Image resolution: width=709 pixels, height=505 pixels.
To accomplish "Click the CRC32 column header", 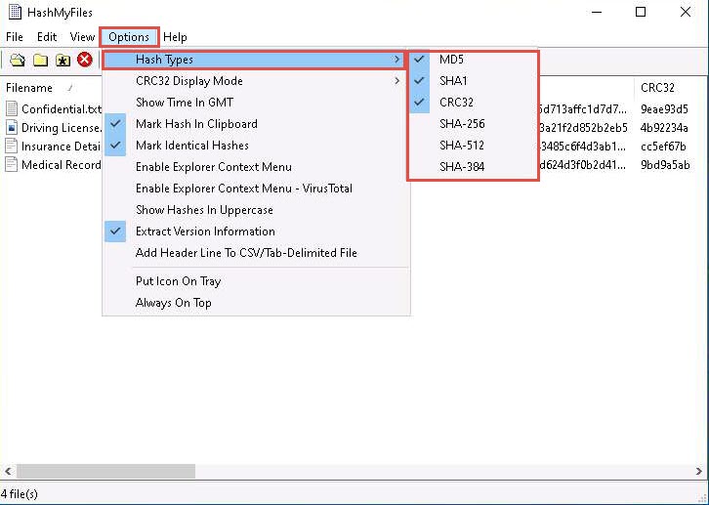I will click(x=657, y=88).
